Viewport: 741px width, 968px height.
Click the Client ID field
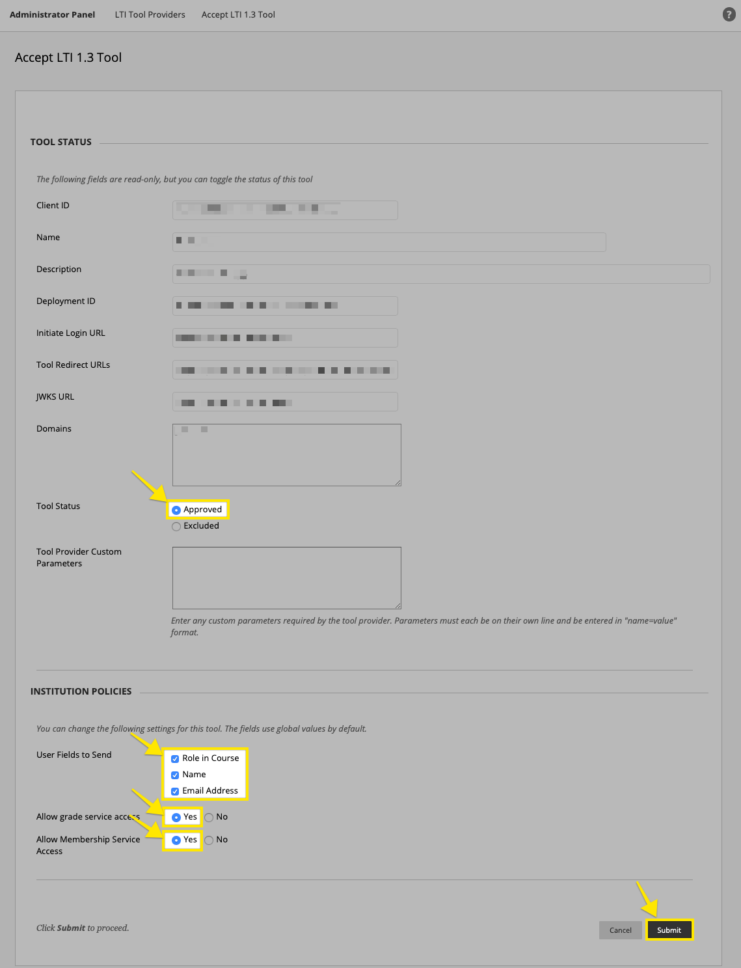[284, 210]
